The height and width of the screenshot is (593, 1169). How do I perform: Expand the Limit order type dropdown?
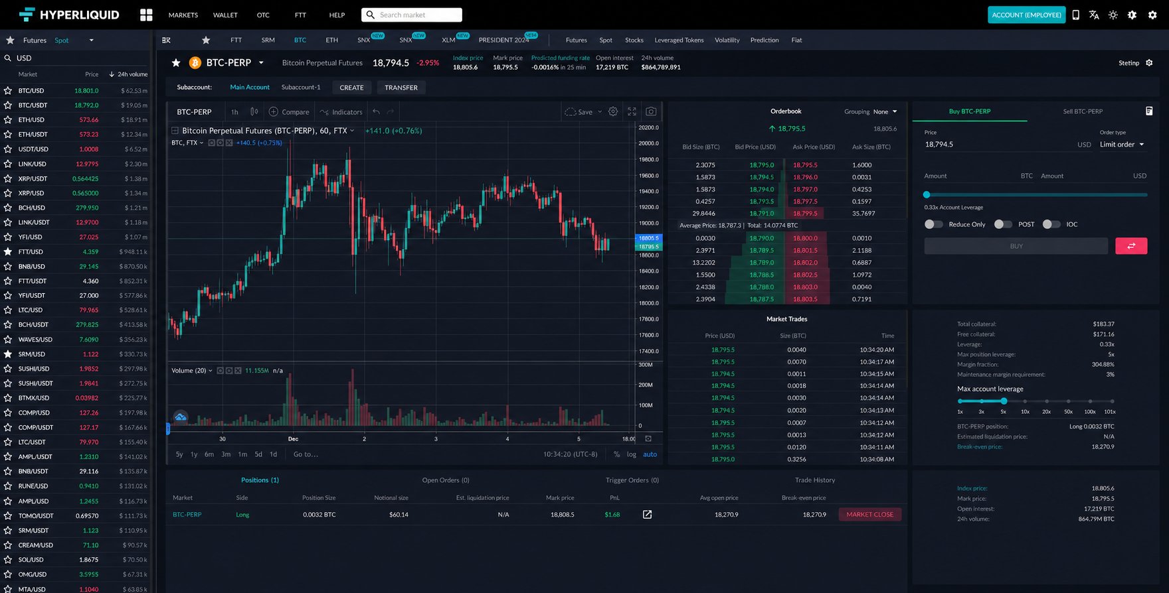coord(1123,144)
